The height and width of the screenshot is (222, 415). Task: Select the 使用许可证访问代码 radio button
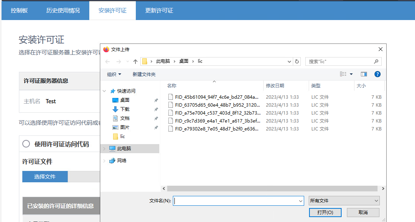26,144
